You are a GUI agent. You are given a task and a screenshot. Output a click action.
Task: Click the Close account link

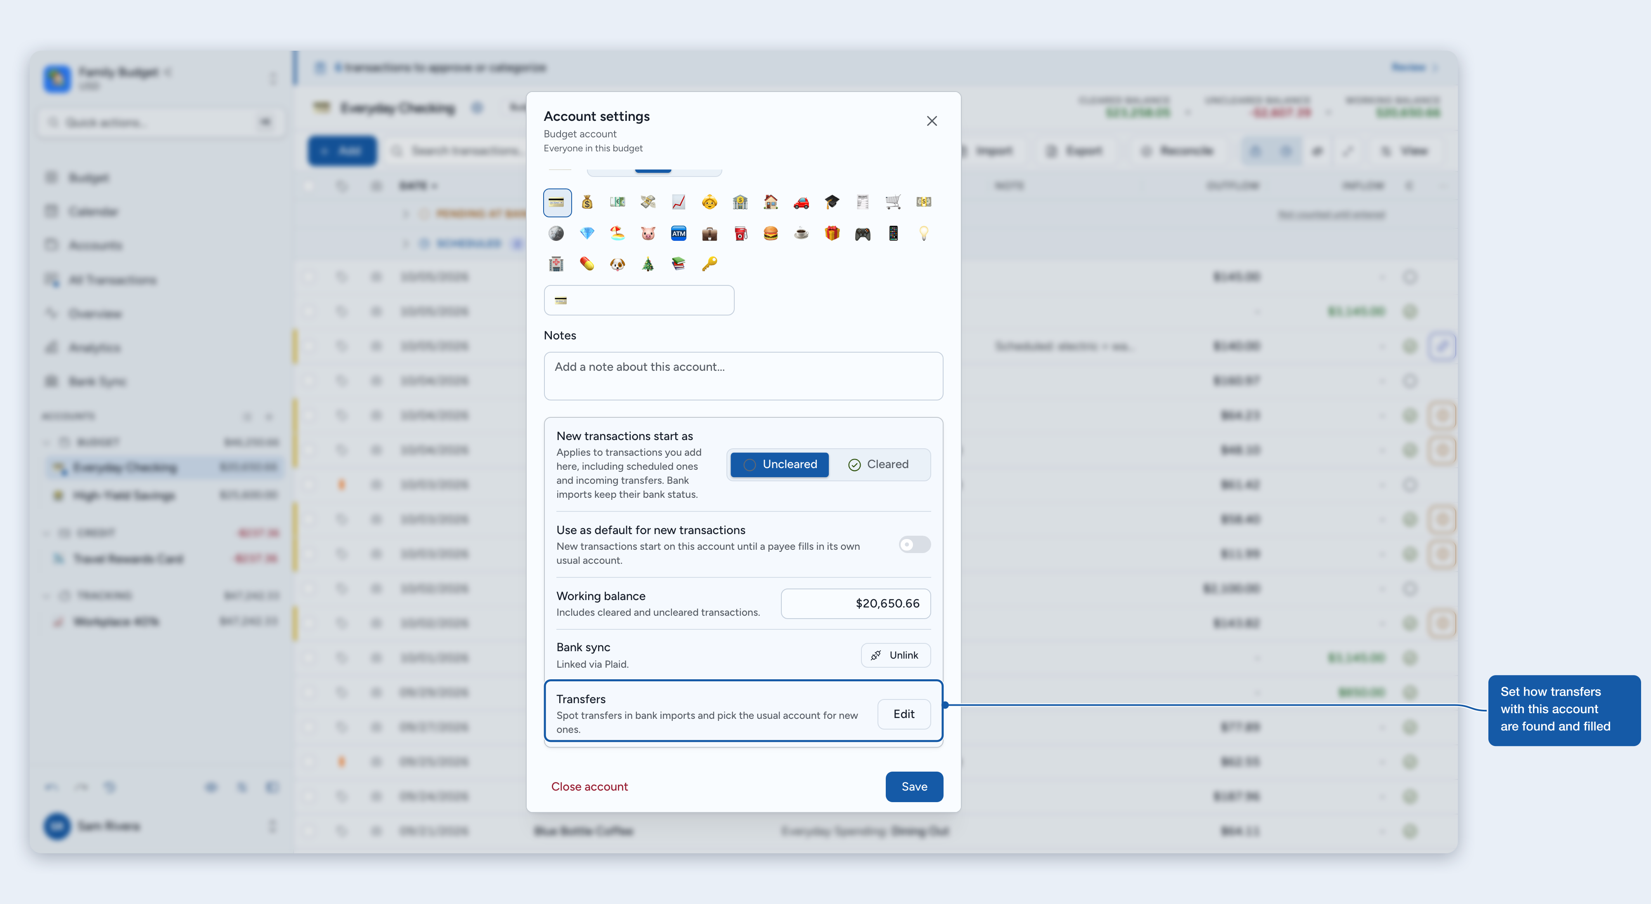pyautogui.click(x=590, y=787)
